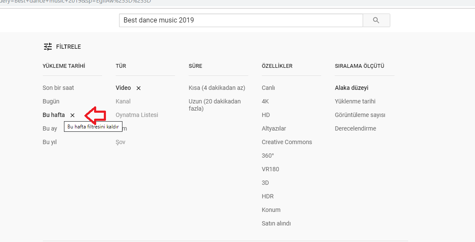This screenshot has width=475, height=242.
Task: Remove the Bu hafta filter X
Action: pyautogui.click(x=72, y=115)
